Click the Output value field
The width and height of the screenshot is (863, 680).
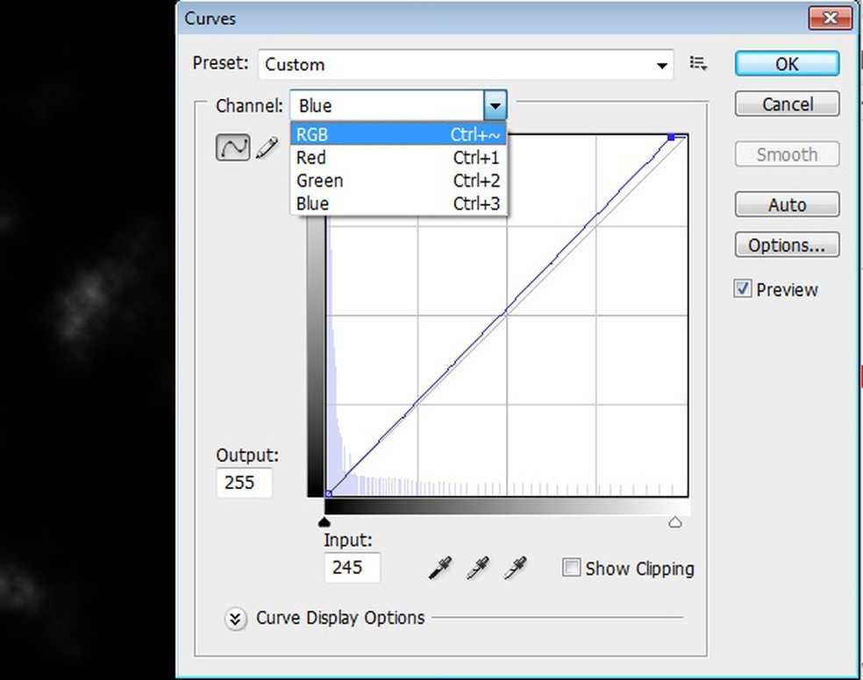(245, 483)
